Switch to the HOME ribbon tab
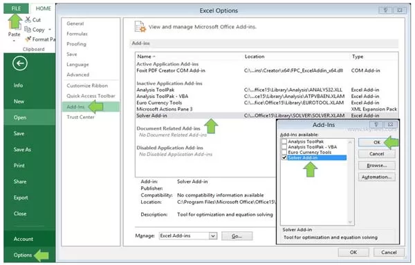Image resolution: width=415 pixels, height=265 pixels. 43,8
